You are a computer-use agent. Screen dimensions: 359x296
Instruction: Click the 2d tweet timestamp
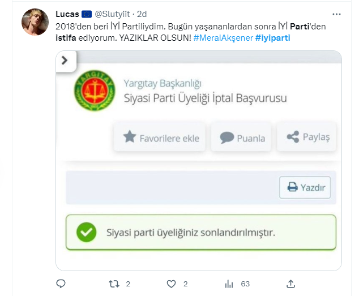pyautogui.click(x=142, y=14)
